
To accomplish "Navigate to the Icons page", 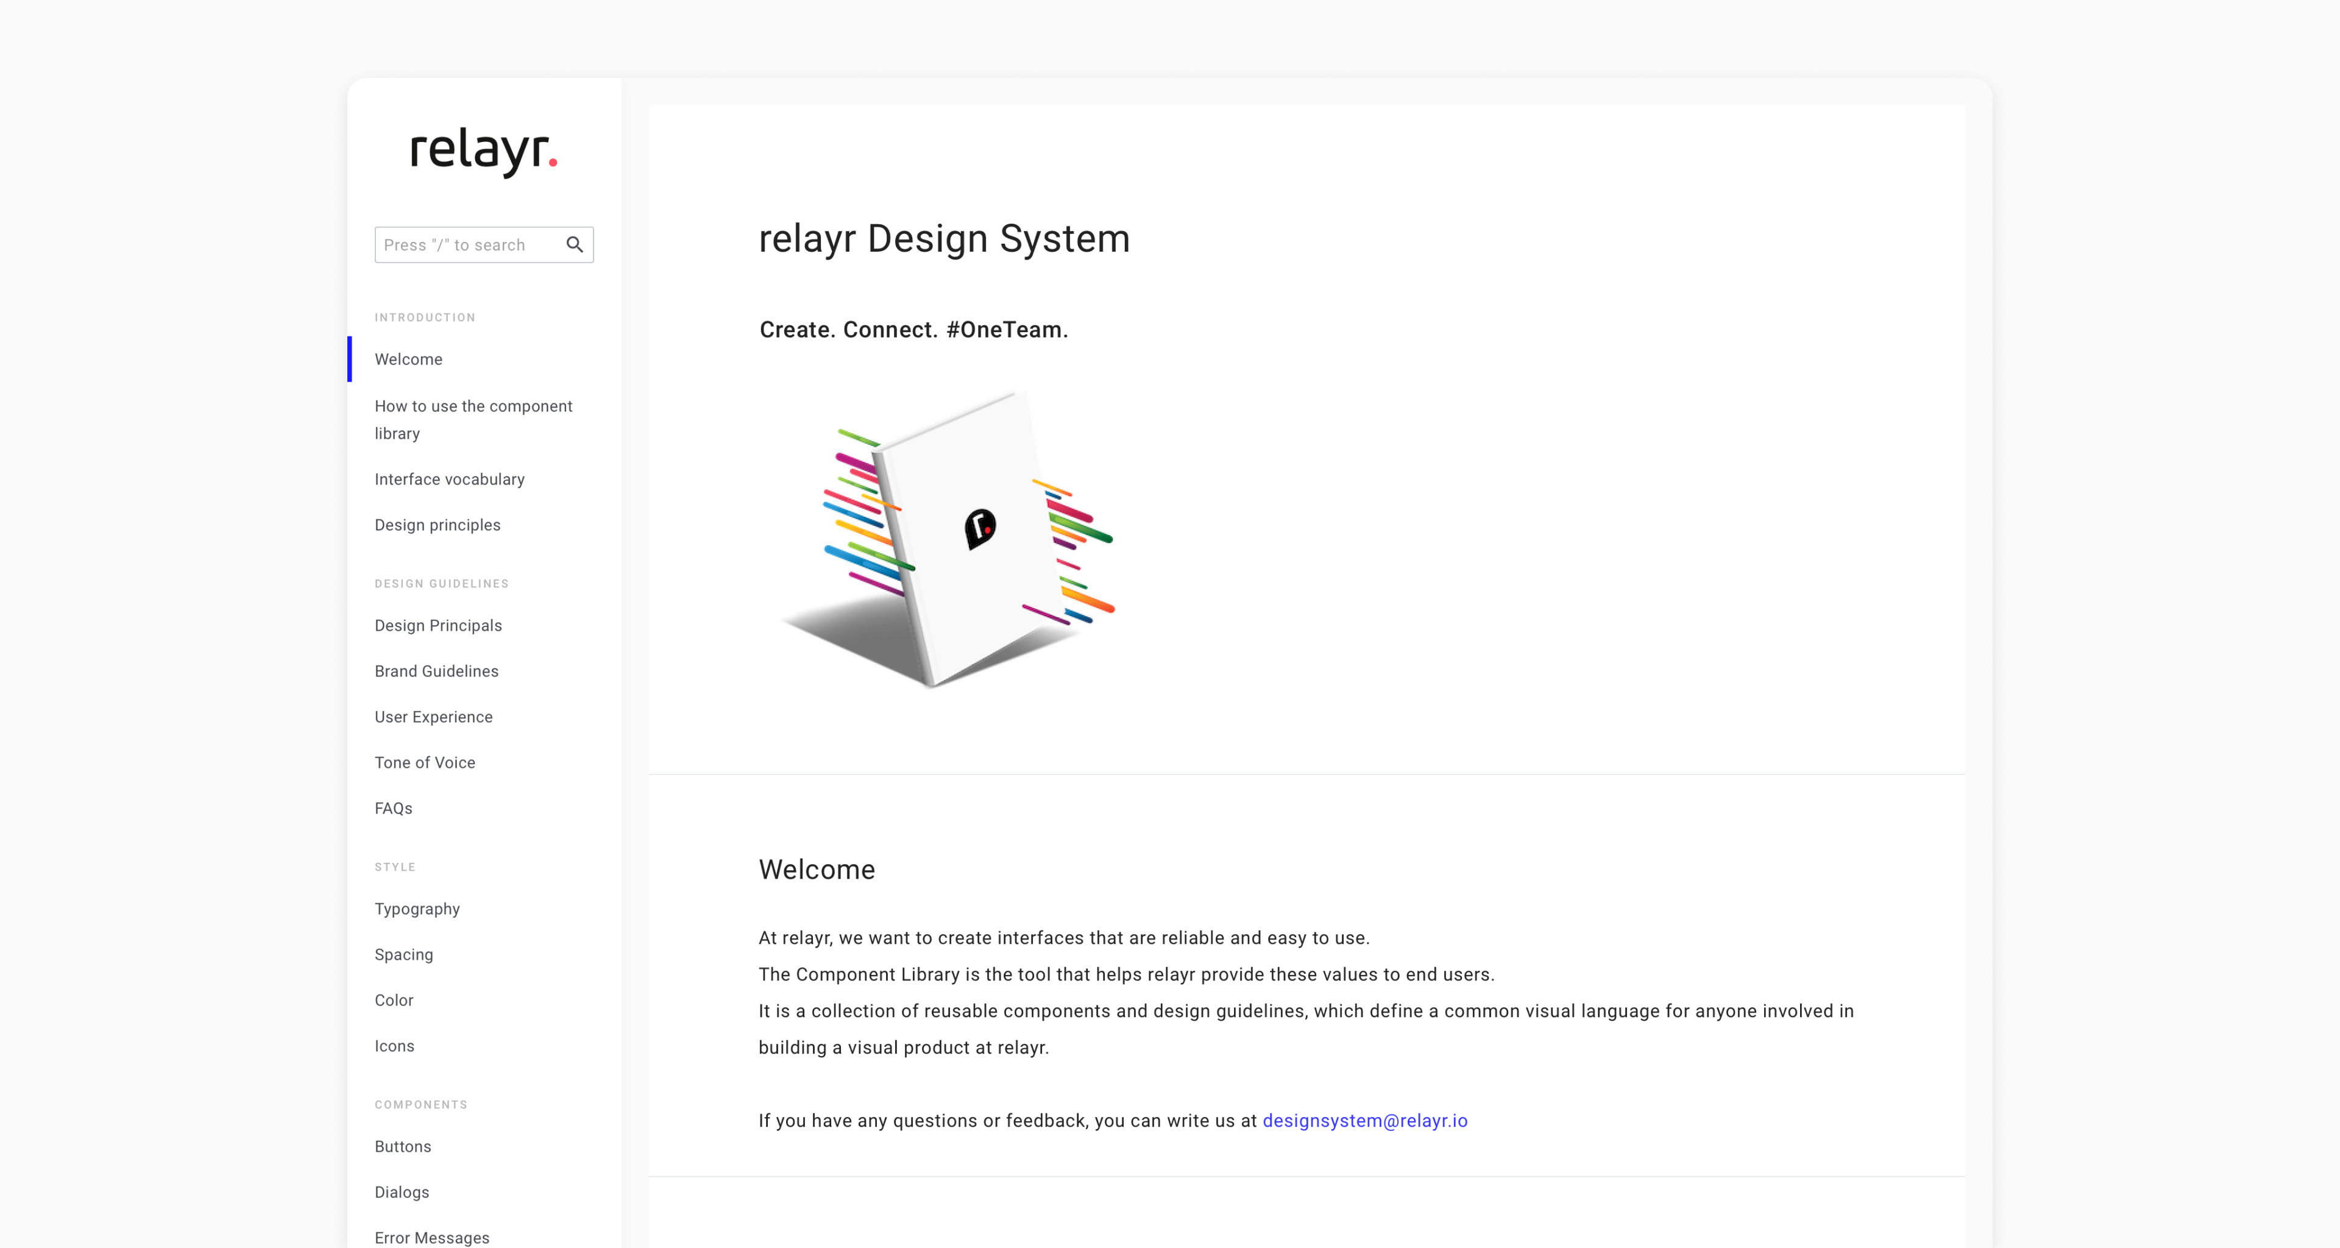I will click(394, 1046).
